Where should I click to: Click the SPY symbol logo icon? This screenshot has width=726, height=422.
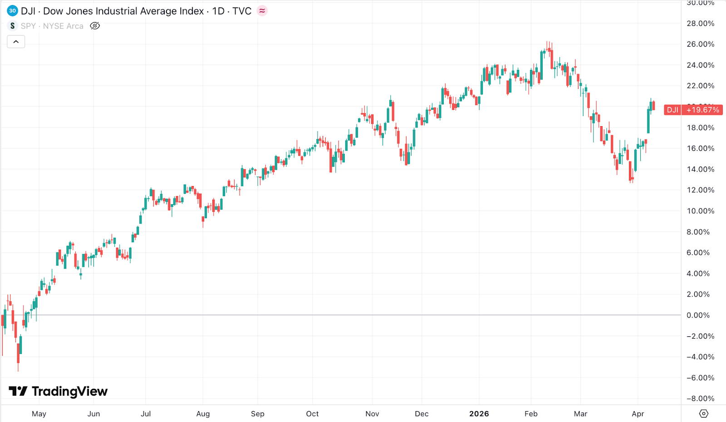coord(12,26)
